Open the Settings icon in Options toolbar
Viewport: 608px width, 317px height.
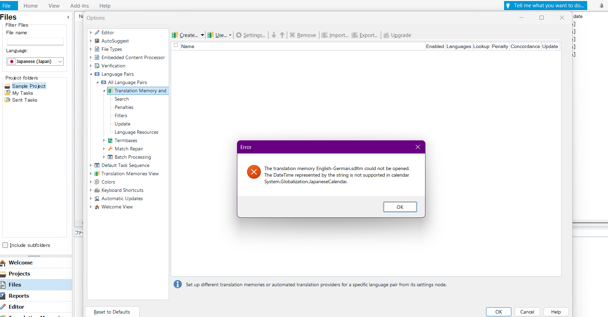pyautogui.click(x=239, y=35)
